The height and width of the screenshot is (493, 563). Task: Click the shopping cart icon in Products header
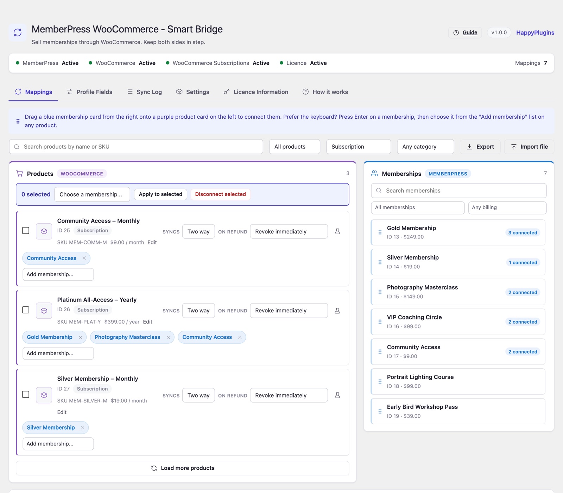(20, 174)
